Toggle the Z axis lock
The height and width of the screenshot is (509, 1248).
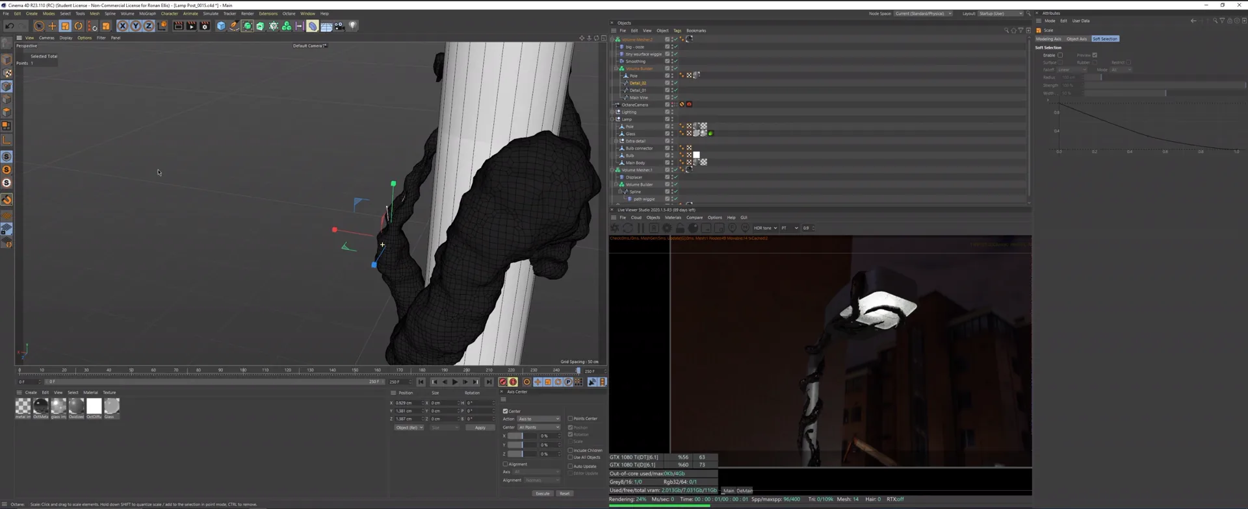tap(148, 26)
